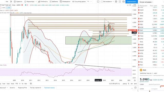Expand the stock screener dropdown arrow
Screen dimensions: 164x92
(x=7, y=88)
